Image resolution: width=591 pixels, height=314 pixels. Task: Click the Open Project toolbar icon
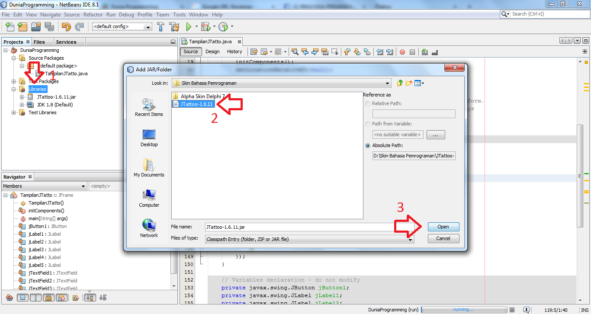(36, 27)
